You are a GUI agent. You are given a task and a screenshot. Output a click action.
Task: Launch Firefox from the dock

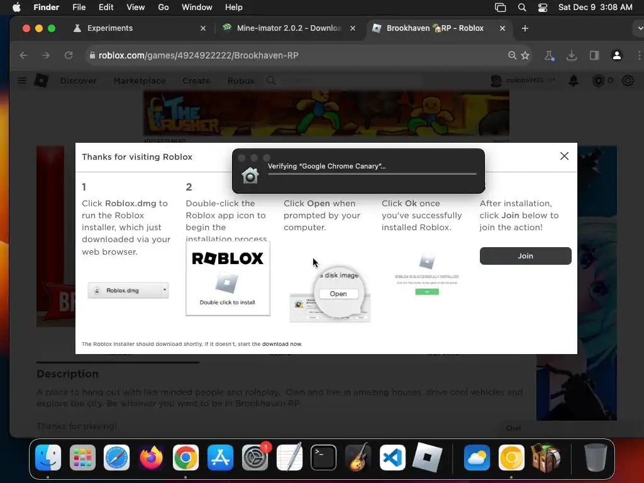151,457
